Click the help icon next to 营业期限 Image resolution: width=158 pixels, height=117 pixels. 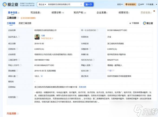pyautogui.click(x=17, y=71)
